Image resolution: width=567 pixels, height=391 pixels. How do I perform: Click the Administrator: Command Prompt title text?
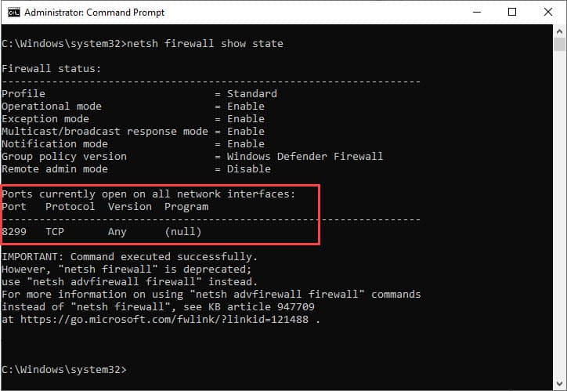click(95, 13)
